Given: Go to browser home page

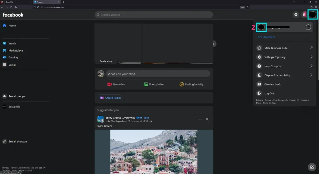Looking at the screenshot, I should [16, 7].
